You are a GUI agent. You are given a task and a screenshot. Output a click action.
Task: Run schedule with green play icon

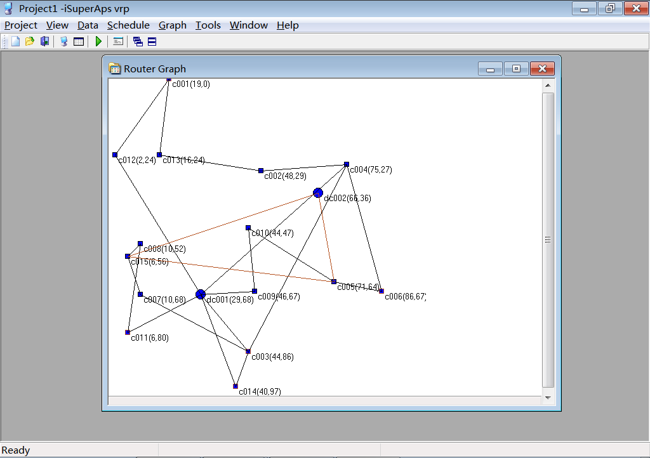coord(98,42)
